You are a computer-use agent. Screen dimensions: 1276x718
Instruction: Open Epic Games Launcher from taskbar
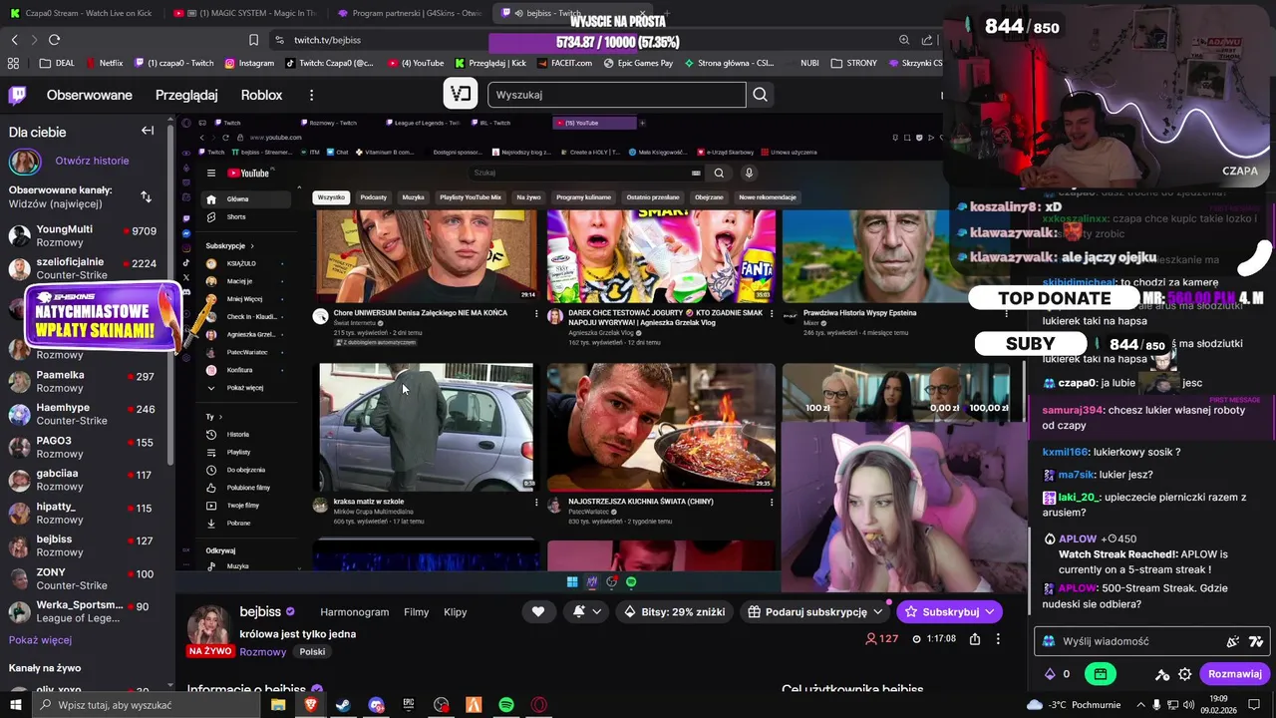pyautogui.click(x=409, y=705)
